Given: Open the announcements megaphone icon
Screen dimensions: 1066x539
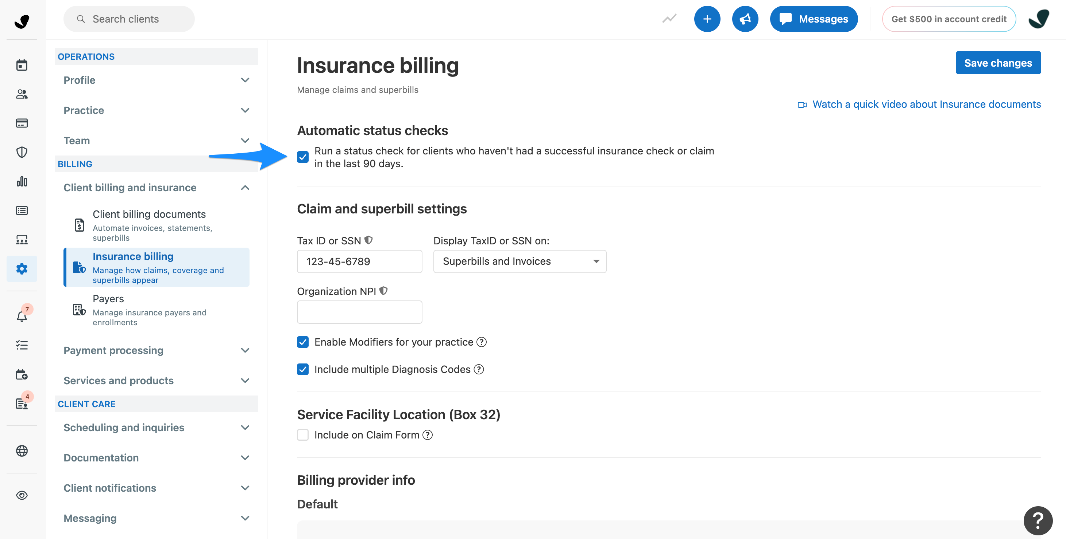Looking at the screenshot, I should click(745, 19).
